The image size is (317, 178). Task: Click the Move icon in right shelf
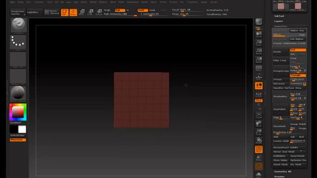[x=259, y=124]
